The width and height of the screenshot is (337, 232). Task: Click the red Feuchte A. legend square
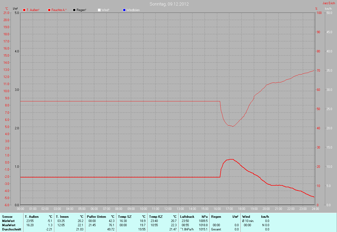tap(49, 10)
